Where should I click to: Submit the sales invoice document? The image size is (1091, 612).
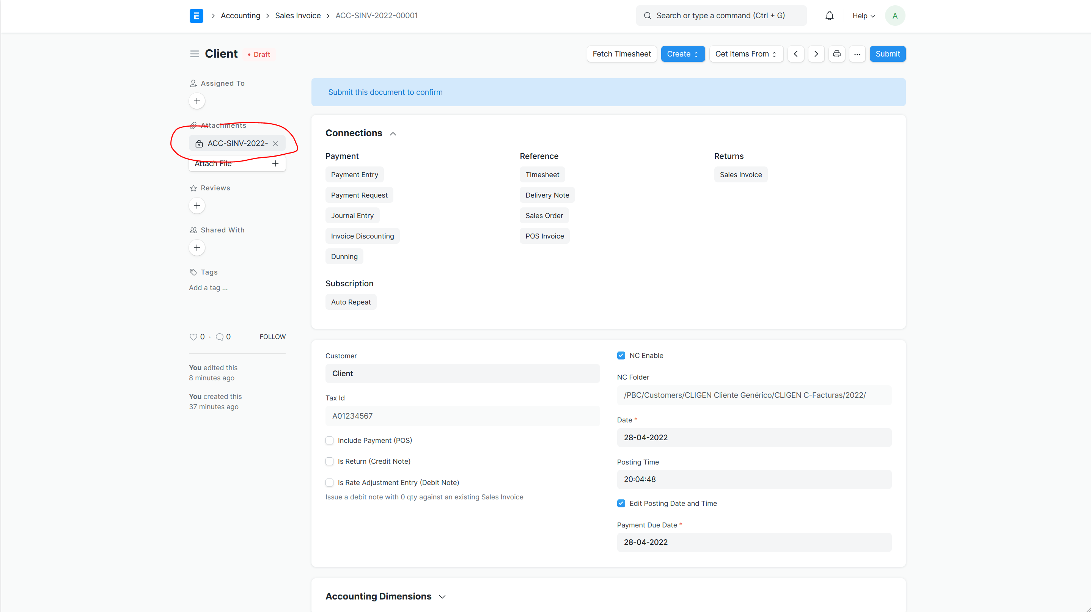[887, 53]
